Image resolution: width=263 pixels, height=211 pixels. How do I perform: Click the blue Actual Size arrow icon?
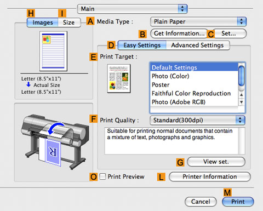coord(28,84)
